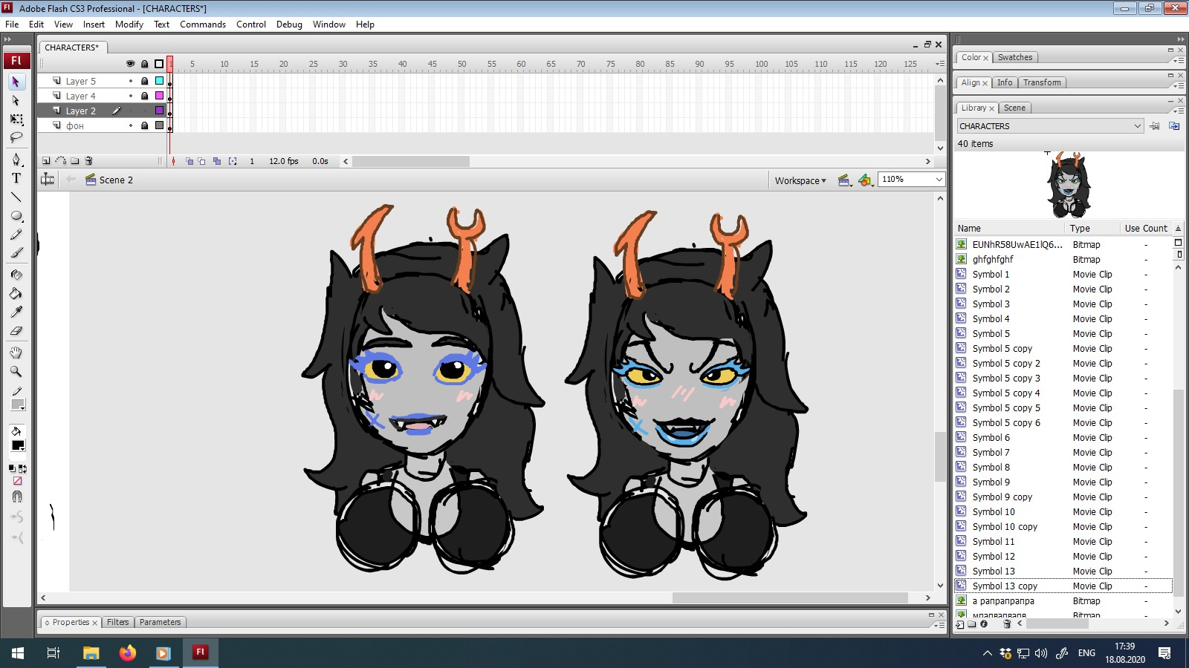Click the library preview thumbnail
The width and height of the screenshot is (1189, 668).
tap(1069, 184)
